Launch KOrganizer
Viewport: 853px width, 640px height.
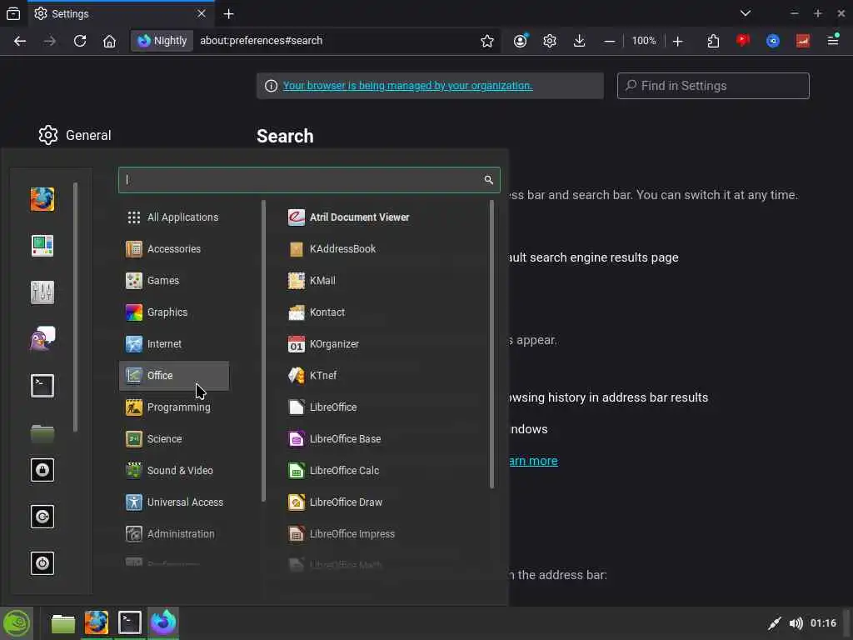click(384, 344)
